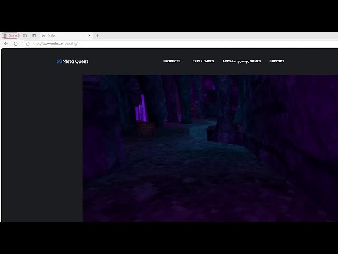The image size is (338, 254).
Task: Go to the Support page
Action: click(276, 61)
